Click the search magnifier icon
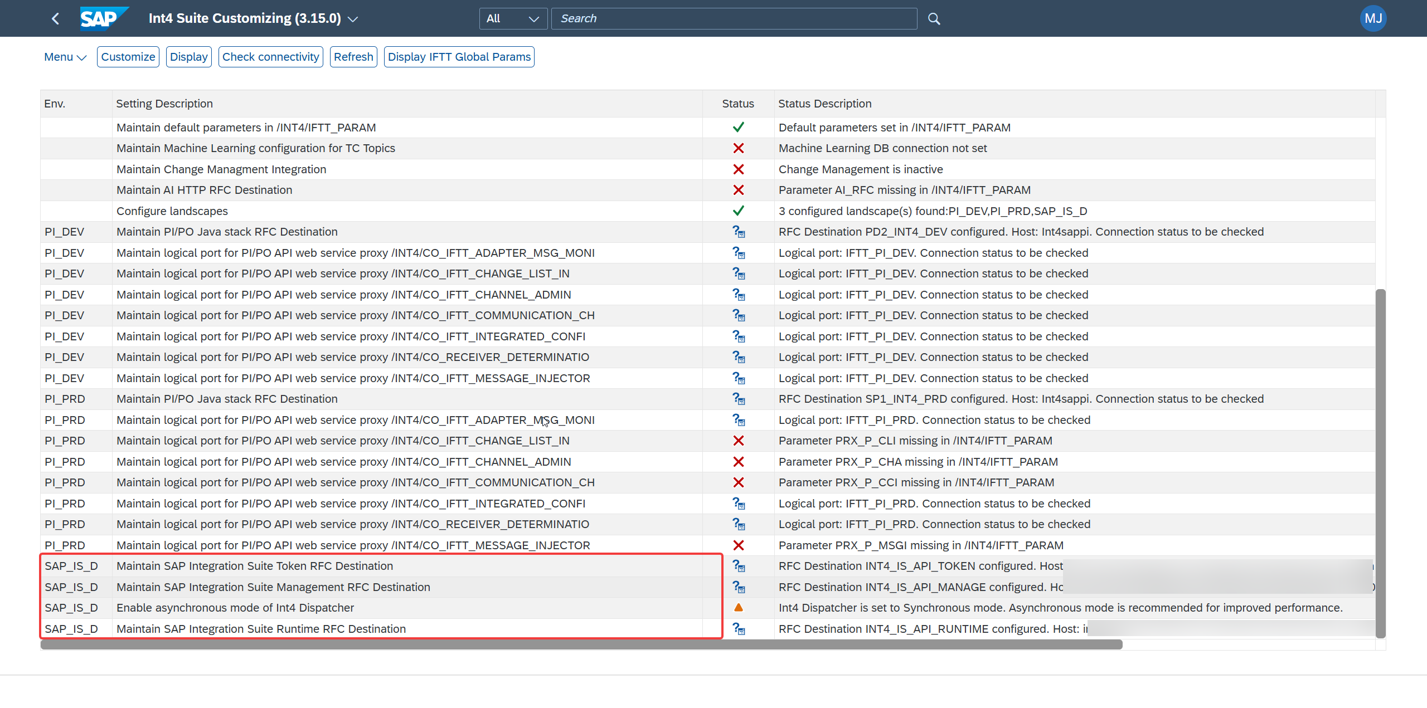The image size is (1427, 708). [934, 19]
